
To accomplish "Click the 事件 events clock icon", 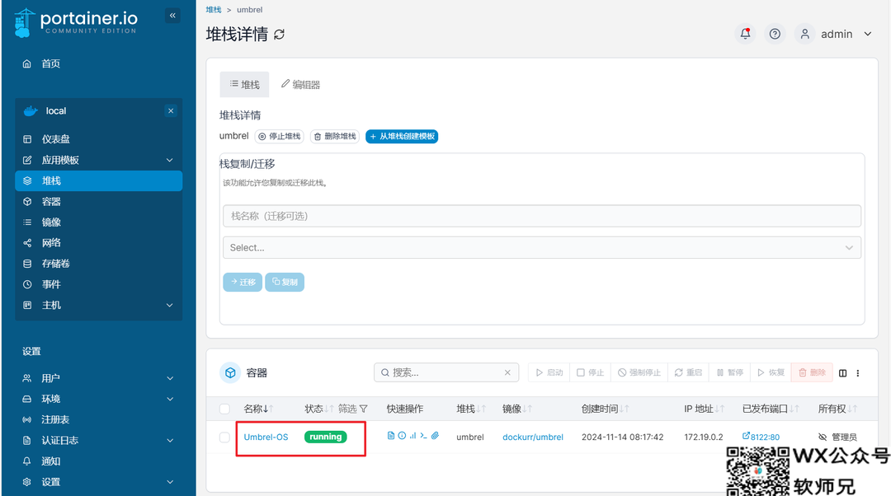I will [26, 284].
